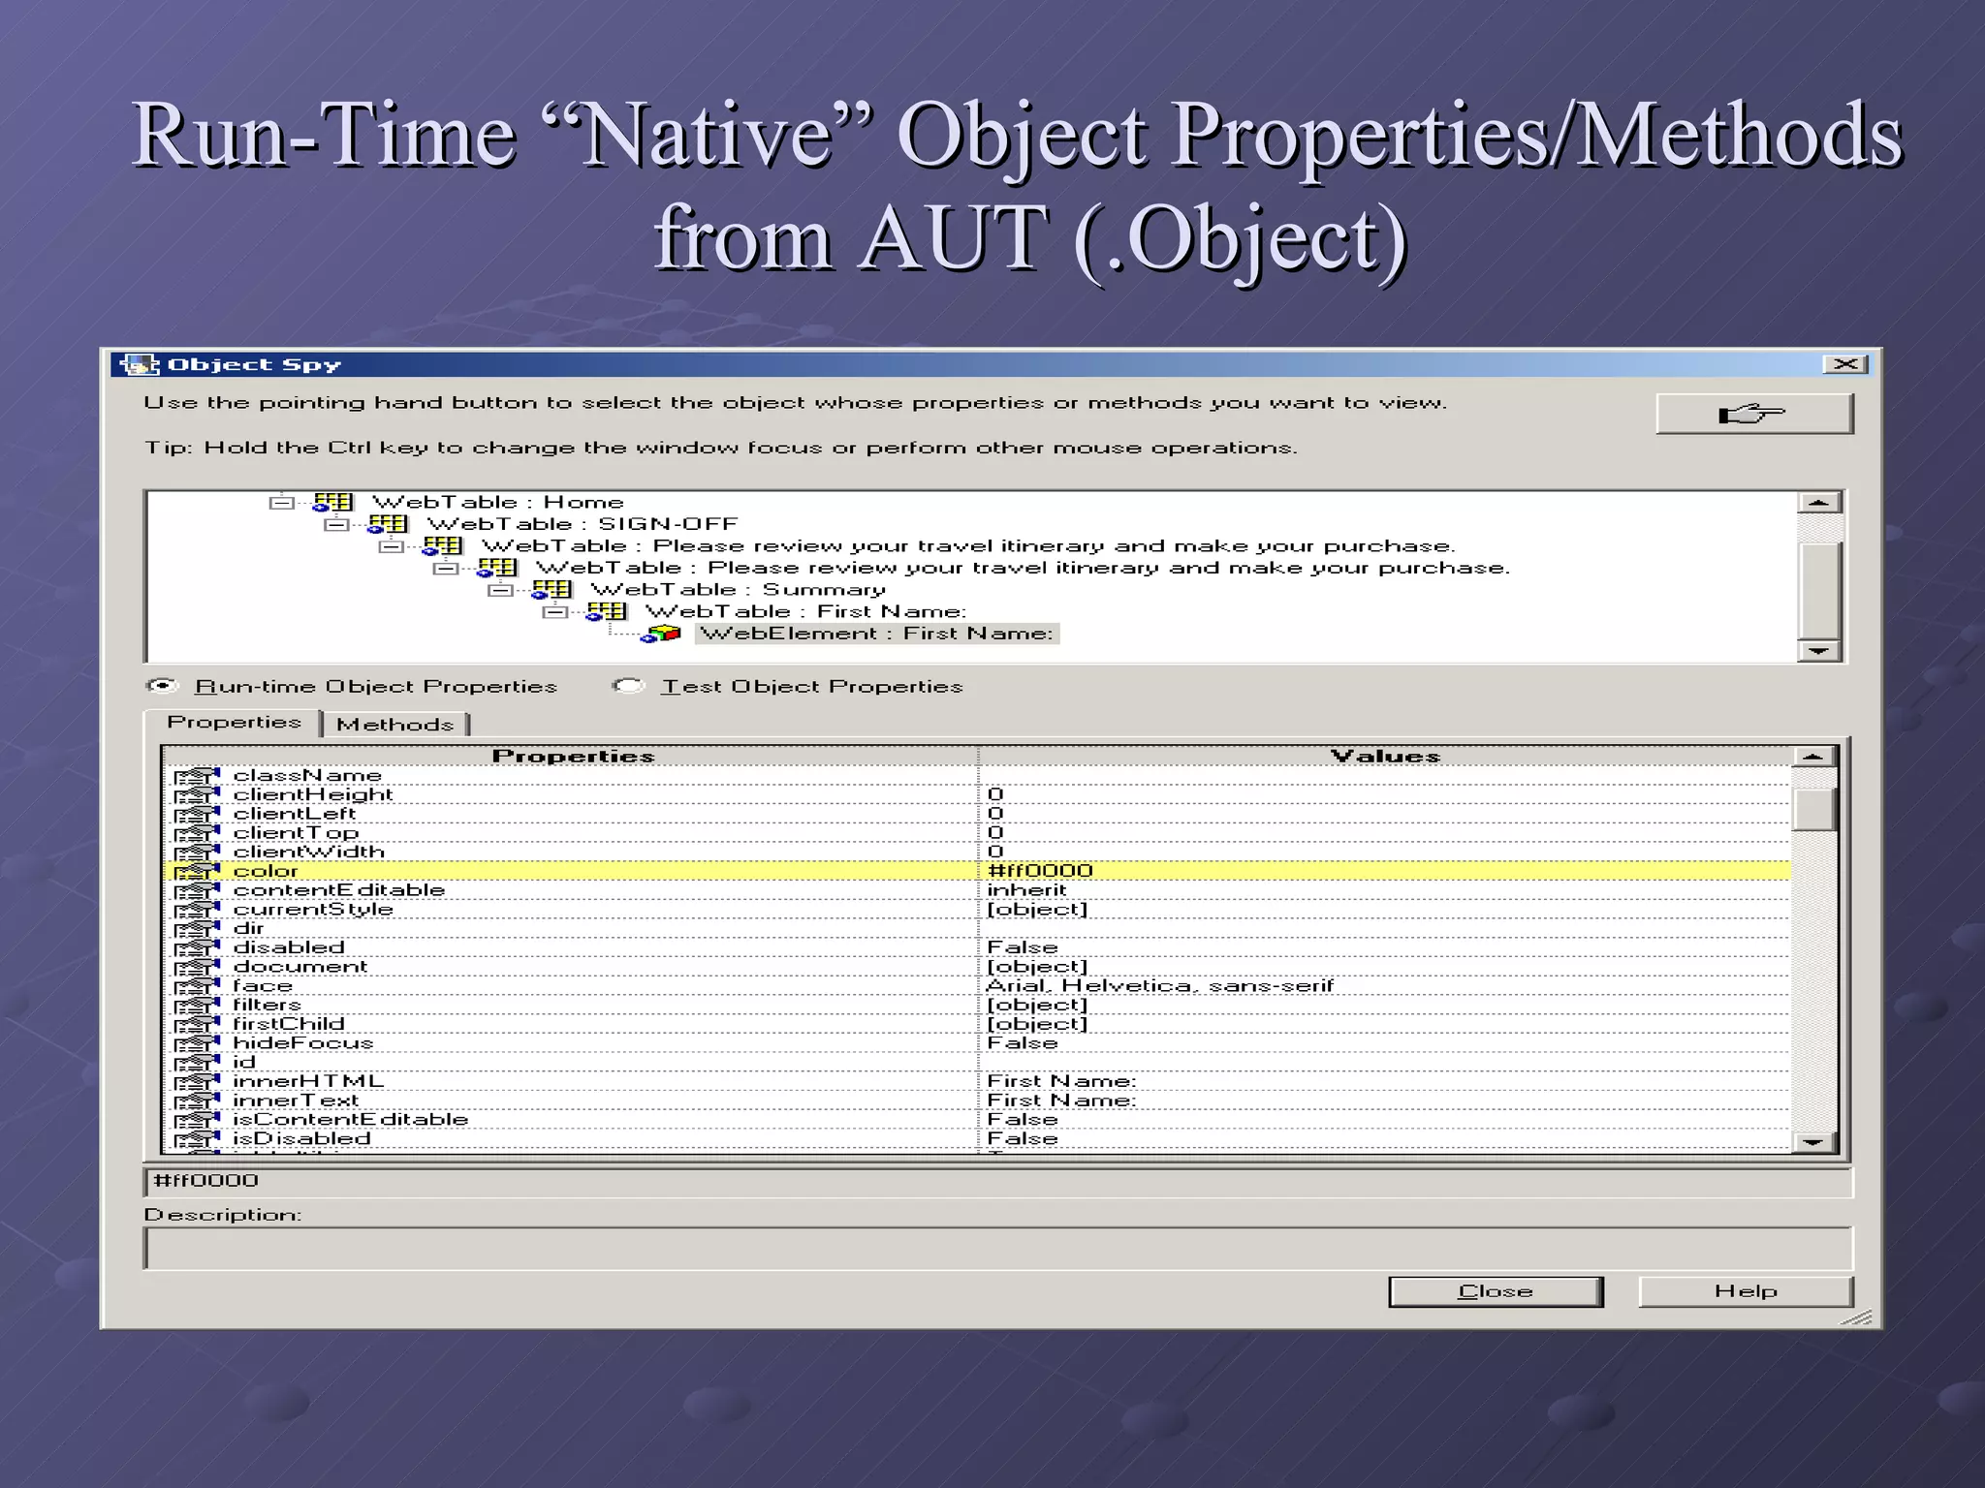Click the [object] value for currentStyle

click(1037, 910)
